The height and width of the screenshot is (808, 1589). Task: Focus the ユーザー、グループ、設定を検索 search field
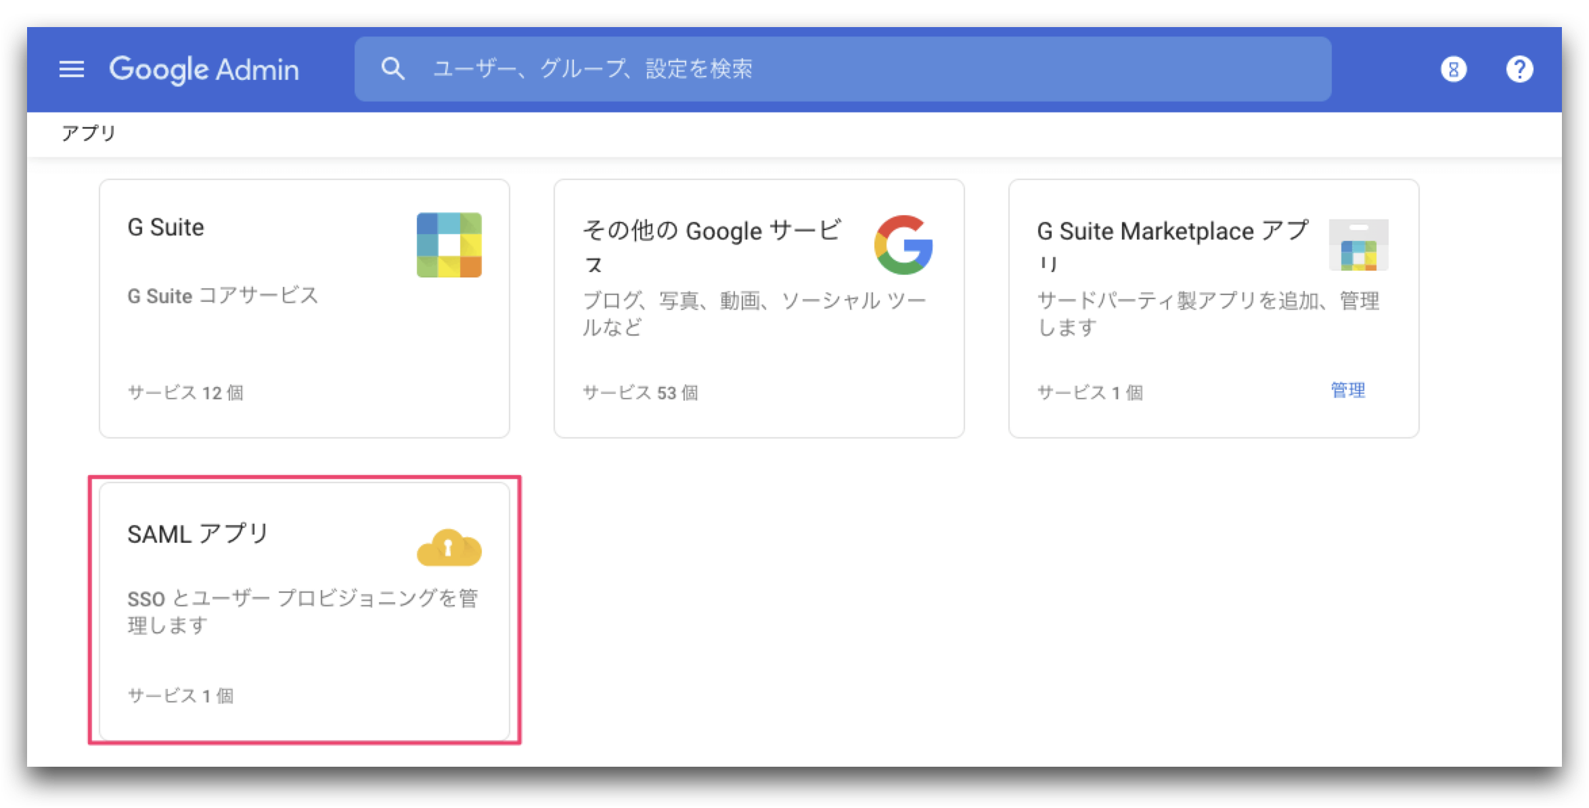click(843, 69)
